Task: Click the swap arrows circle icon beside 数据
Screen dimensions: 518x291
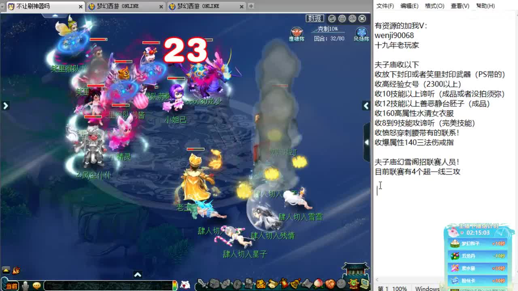Action: click(x=332, y=18)
